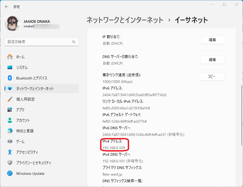Close the 設定 window
The width and height of the screenshot is (243, 187).
click(236, 5)
